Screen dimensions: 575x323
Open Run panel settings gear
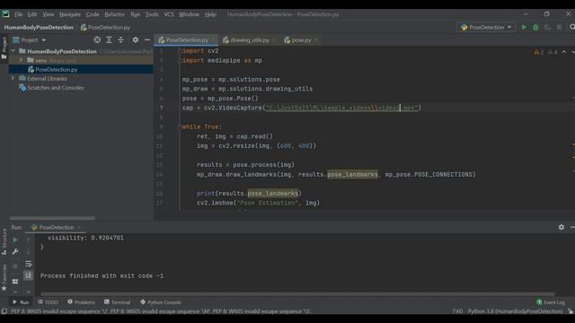pos(562,227)
